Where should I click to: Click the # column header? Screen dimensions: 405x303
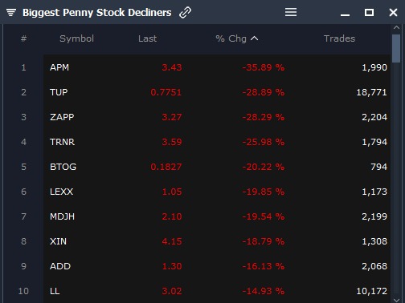coord(23,38)
